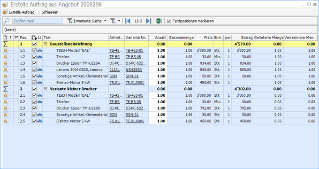Screen dimensions: 319x169
Task: Click delivery car icon in row 2.1
Action: (x=40, y=95)
